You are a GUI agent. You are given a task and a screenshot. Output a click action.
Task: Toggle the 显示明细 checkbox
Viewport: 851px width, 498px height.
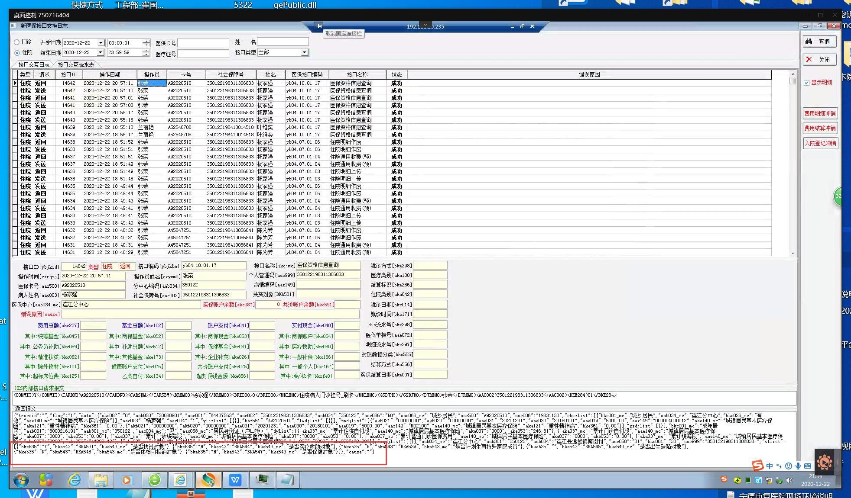click(x=806, y=83)
